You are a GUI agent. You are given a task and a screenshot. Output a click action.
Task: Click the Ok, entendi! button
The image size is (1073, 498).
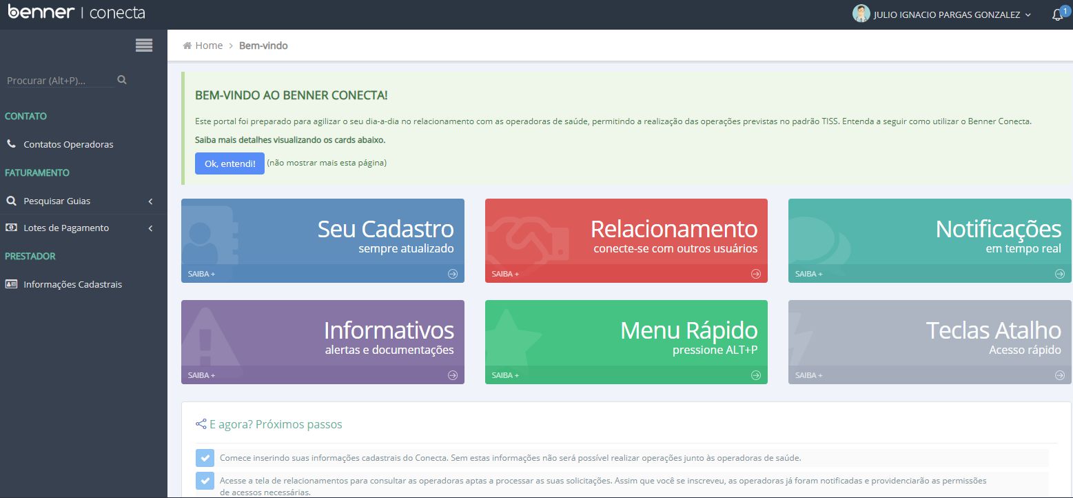coord(229,163)
